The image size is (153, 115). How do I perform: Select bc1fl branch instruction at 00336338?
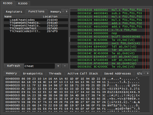[x=110, y=37]
